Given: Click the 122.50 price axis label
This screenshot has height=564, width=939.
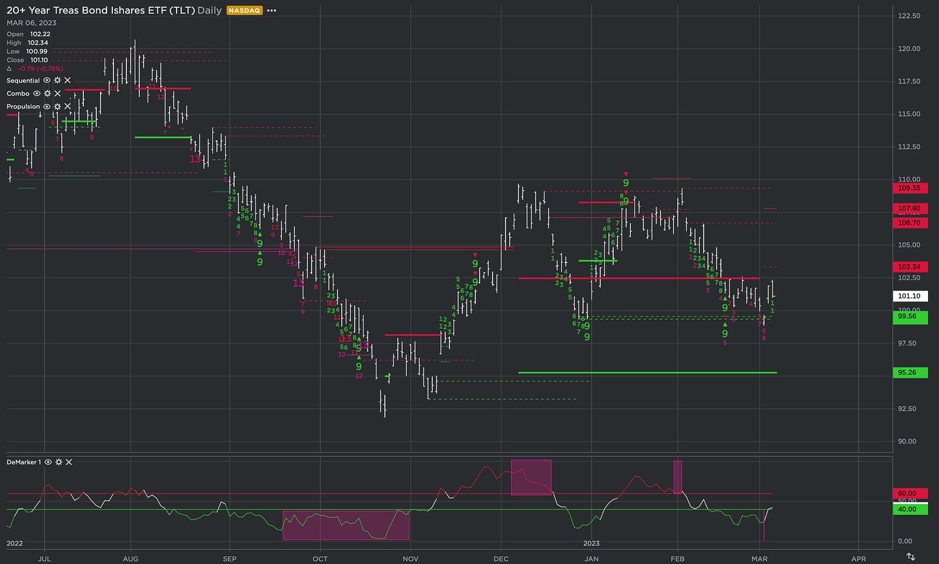Looking at the screenshot, I should [909, 16].
